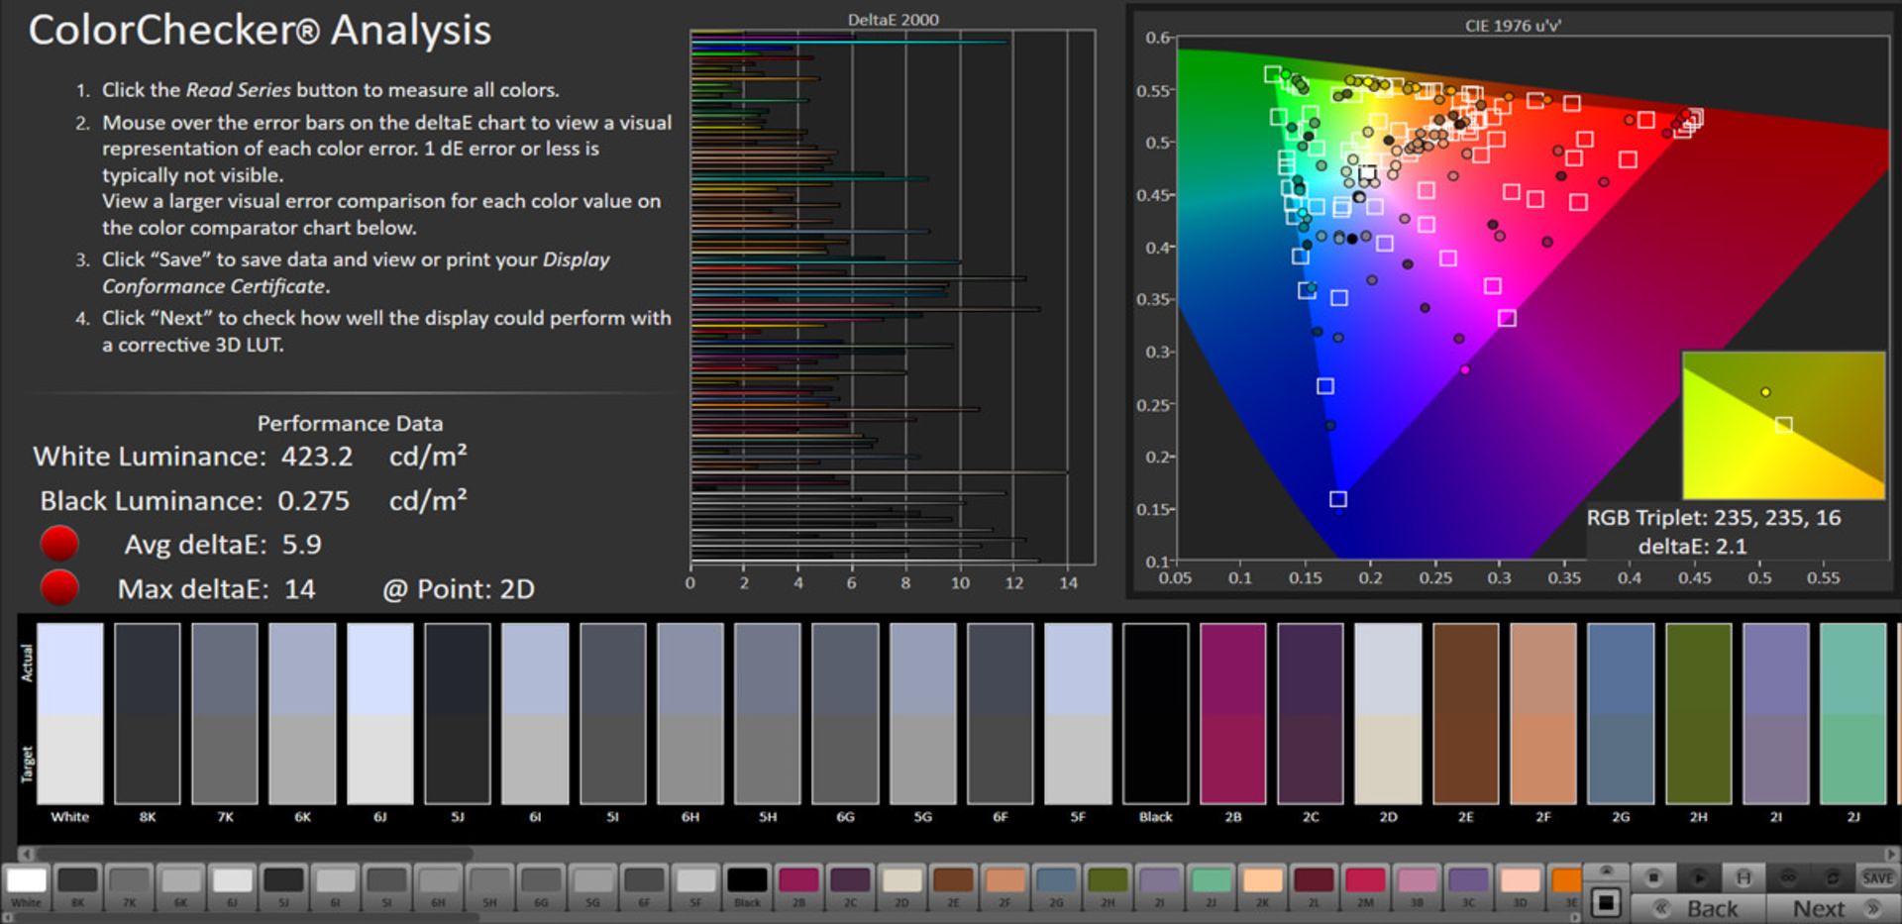
Task: Click the SAVE button in toolbar
Action: (1877, 877)
